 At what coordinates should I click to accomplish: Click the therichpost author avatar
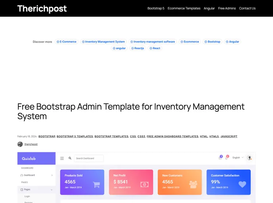click(x=20, y=144)
